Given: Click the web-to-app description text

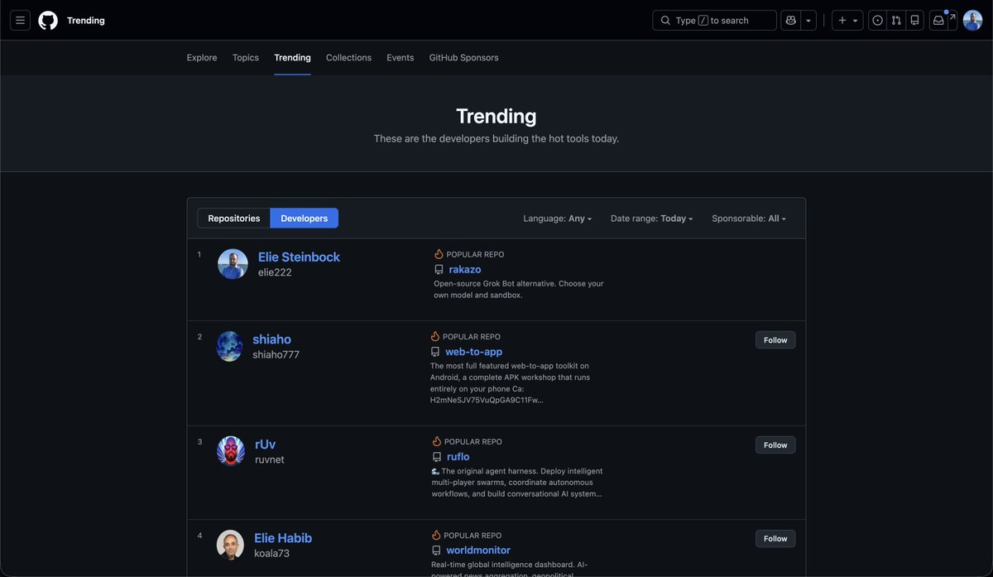Looking at the screenshot, I should (x=511, y=382).
